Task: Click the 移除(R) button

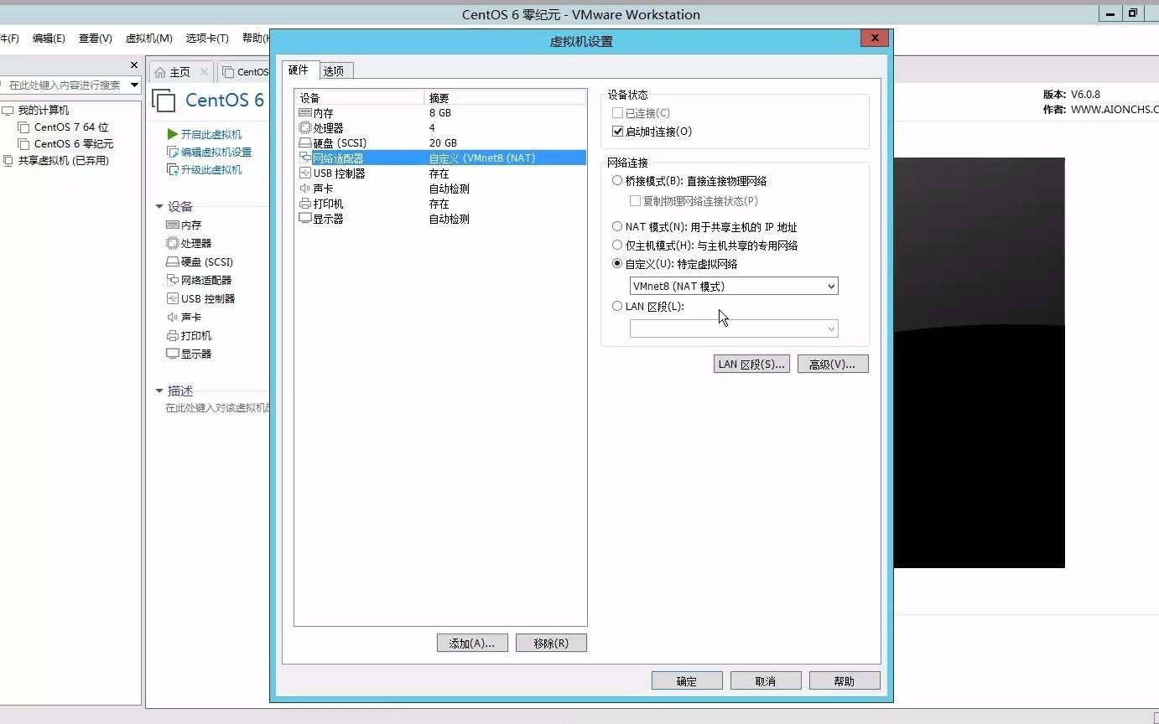Action: tap(551, 644)
